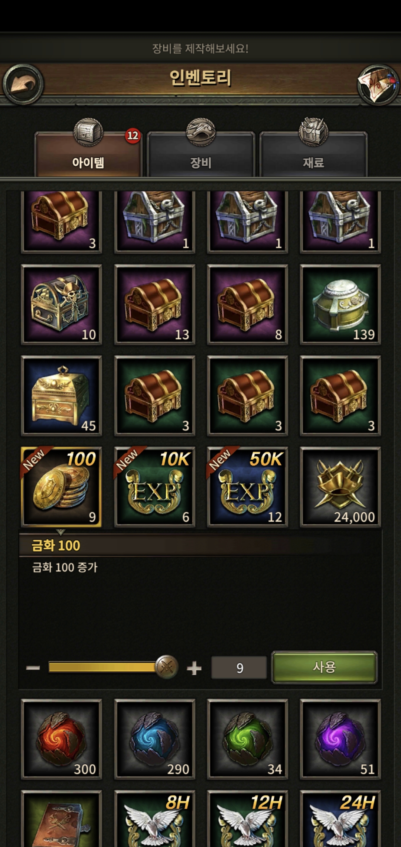Select the 10K EXP item

click(x=154, y=487)
